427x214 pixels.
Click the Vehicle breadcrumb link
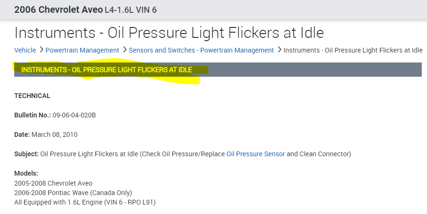tap(25, 50)
